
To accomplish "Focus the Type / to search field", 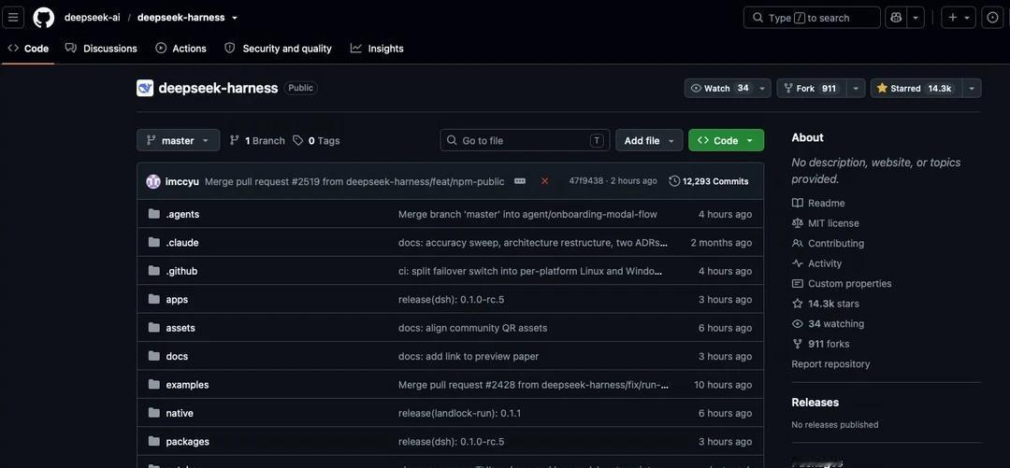I will coord(812,18).
